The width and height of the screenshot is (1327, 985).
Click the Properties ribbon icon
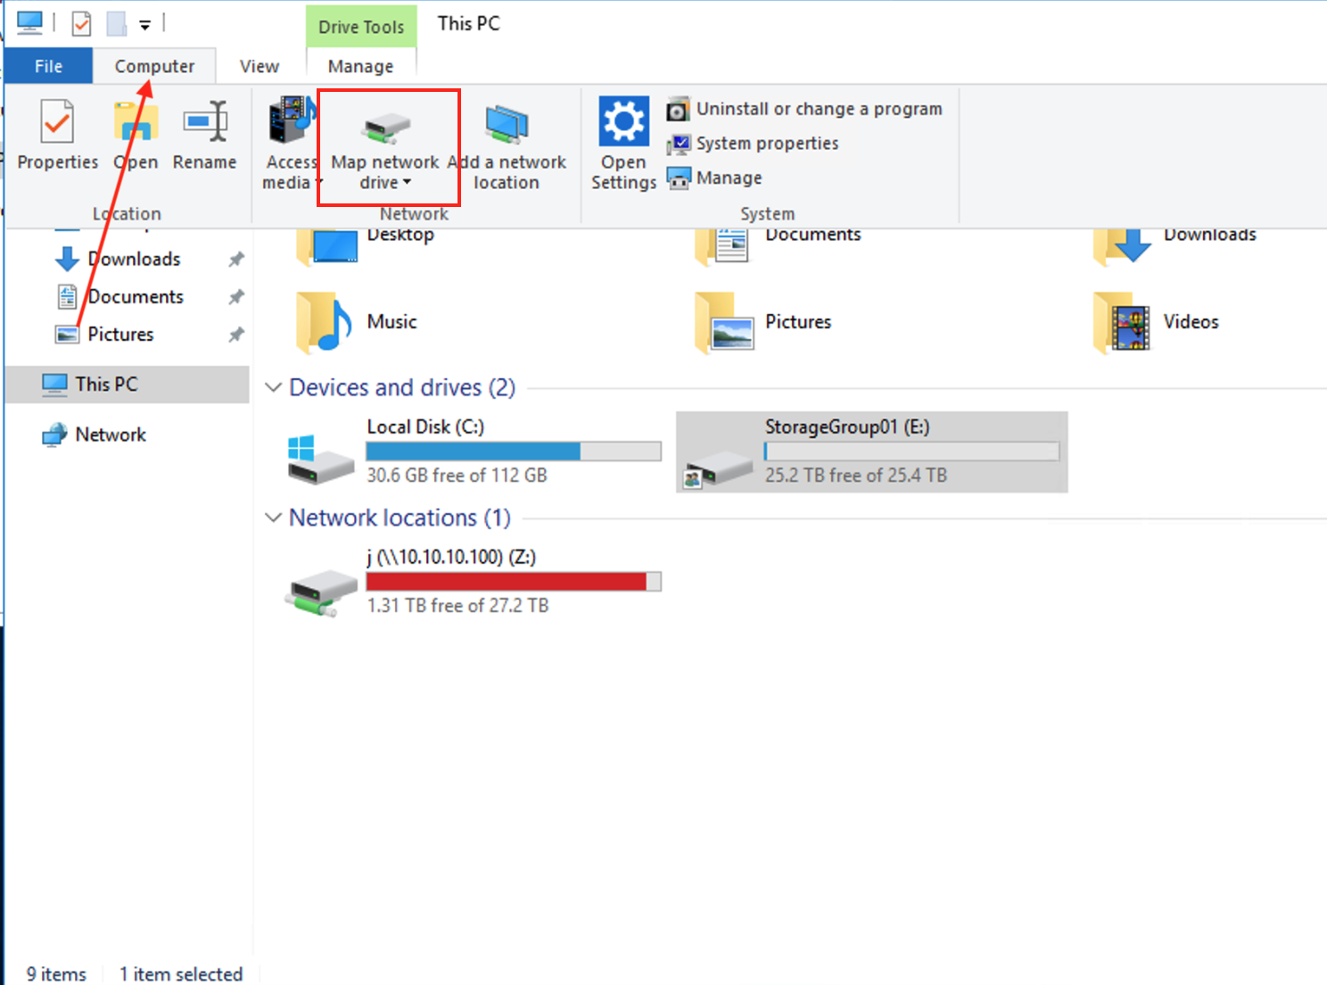click(x=57, y=121)
